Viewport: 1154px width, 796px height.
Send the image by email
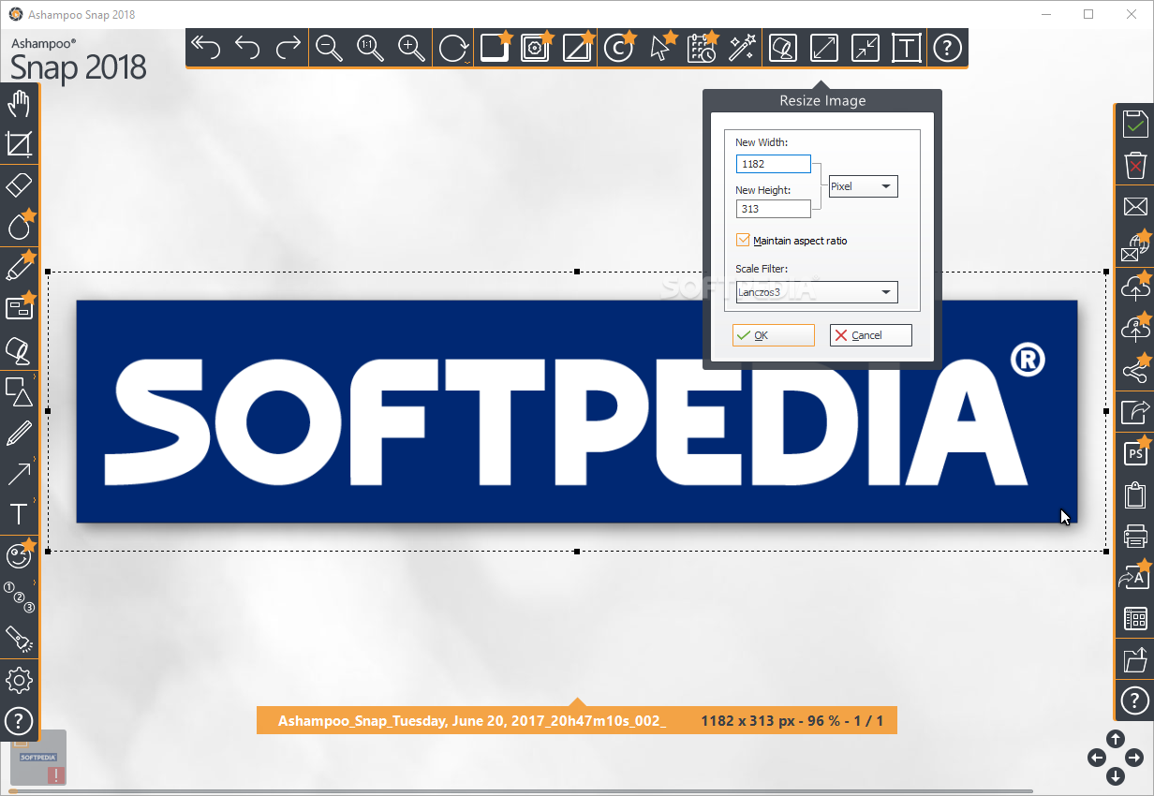(1135, 207)
